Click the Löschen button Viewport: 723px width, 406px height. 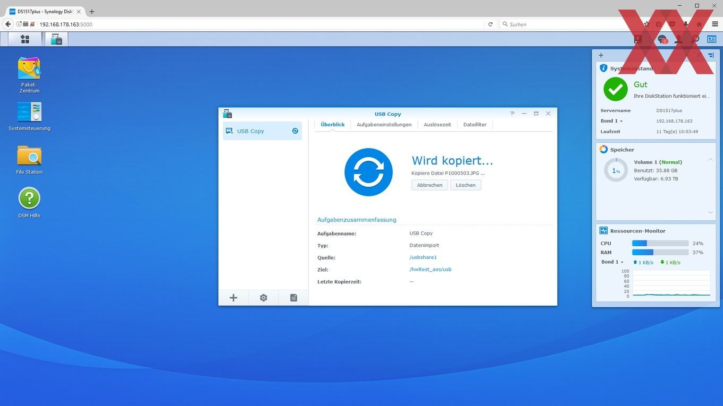(x=466, y=185)
